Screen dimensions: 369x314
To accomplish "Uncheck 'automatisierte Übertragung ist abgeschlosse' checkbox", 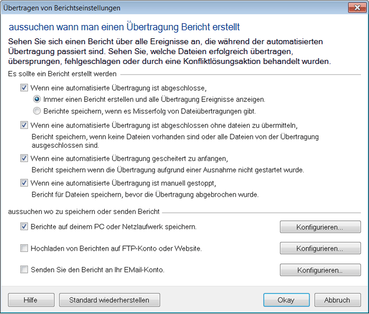I will (24, 88).
